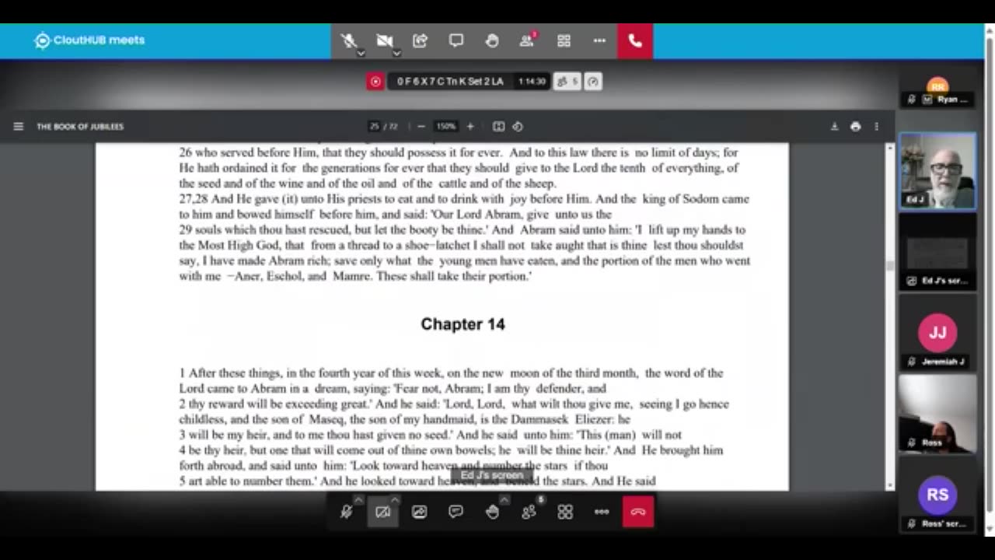The image size is (995, 560).
Task: Select Jeremiah J participant thumbnail
Action: tap(937, 333)
